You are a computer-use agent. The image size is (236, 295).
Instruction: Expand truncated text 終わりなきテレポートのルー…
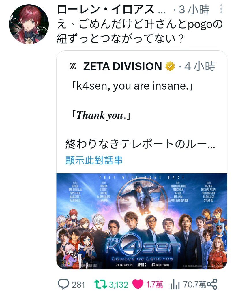(140, 144)
